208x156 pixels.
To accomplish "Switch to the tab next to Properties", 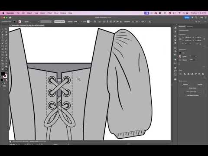I will [x=190, y=27].
